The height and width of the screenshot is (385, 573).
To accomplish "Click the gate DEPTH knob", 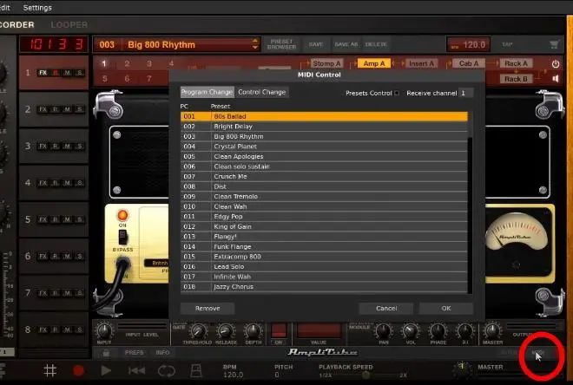I will tap(253, 331).
